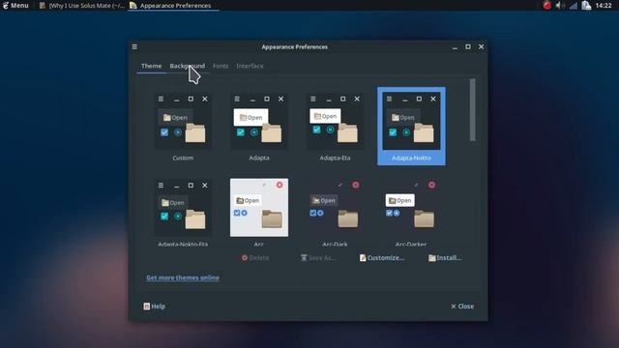The height and width of the screenshot is (348, 619).
Task: Select the Adapta-Nokto-Eta theme thumbnail
Action: pyautogui.click(x=183, y=208)
